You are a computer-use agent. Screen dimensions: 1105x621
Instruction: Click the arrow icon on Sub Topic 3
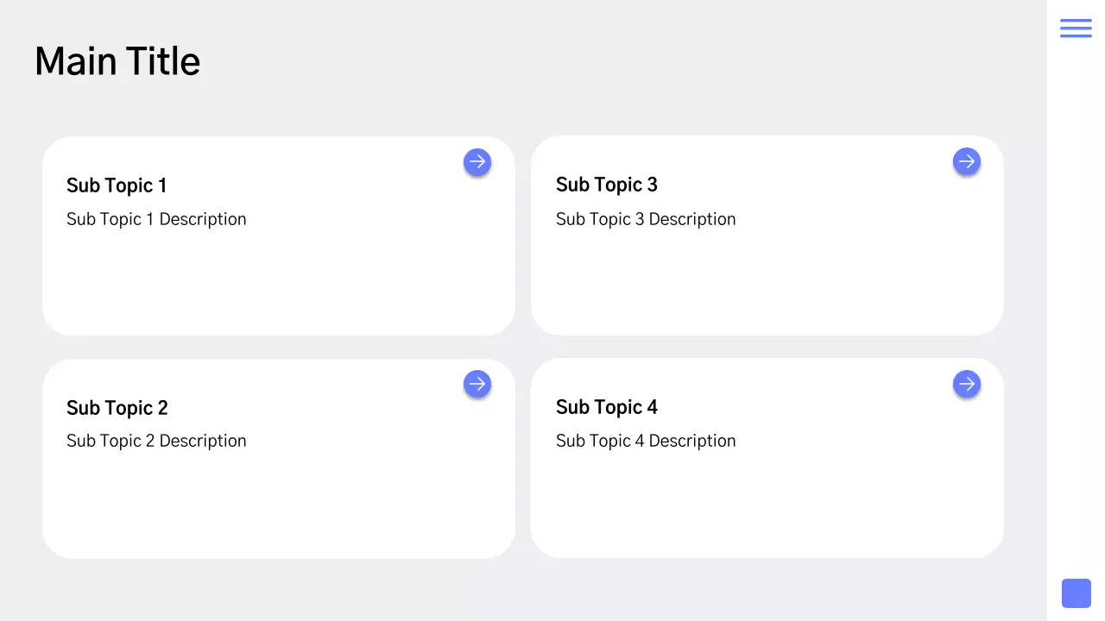click(967, 161)
